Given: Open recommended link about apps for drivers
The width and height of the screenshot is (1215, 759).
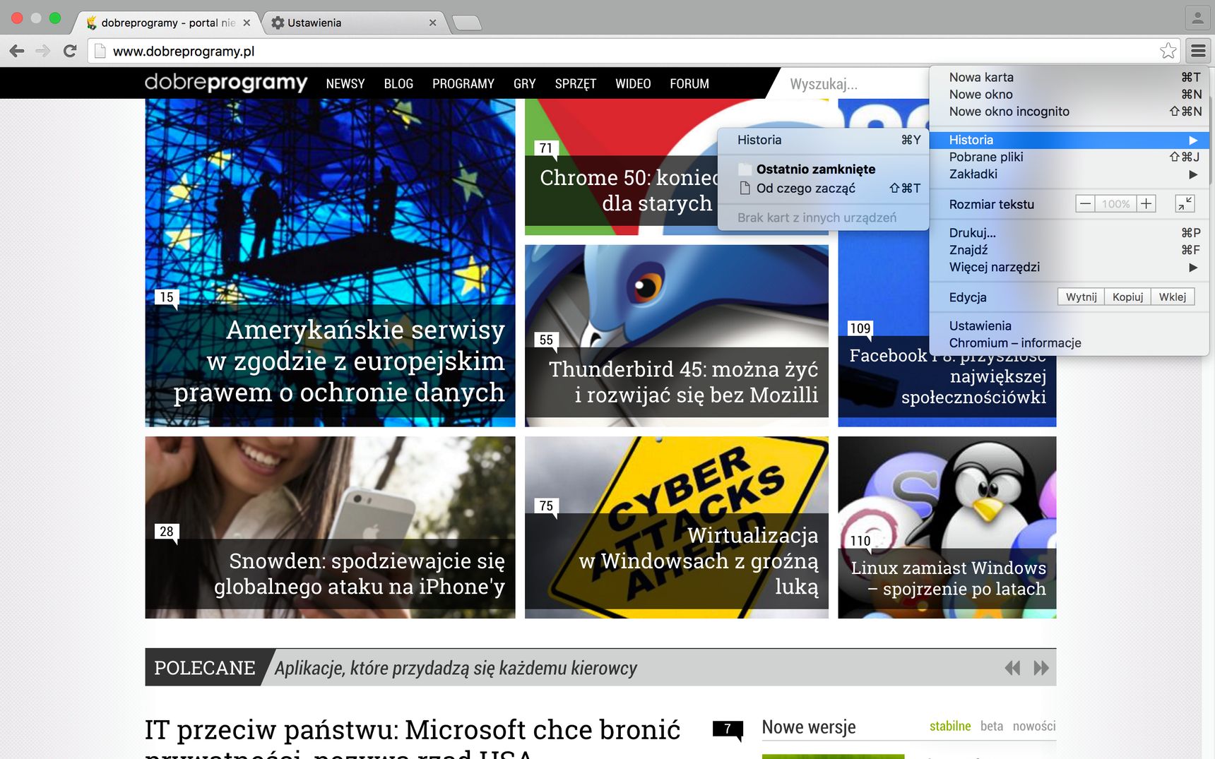Looking at the screenshot, I should point(456,668).
